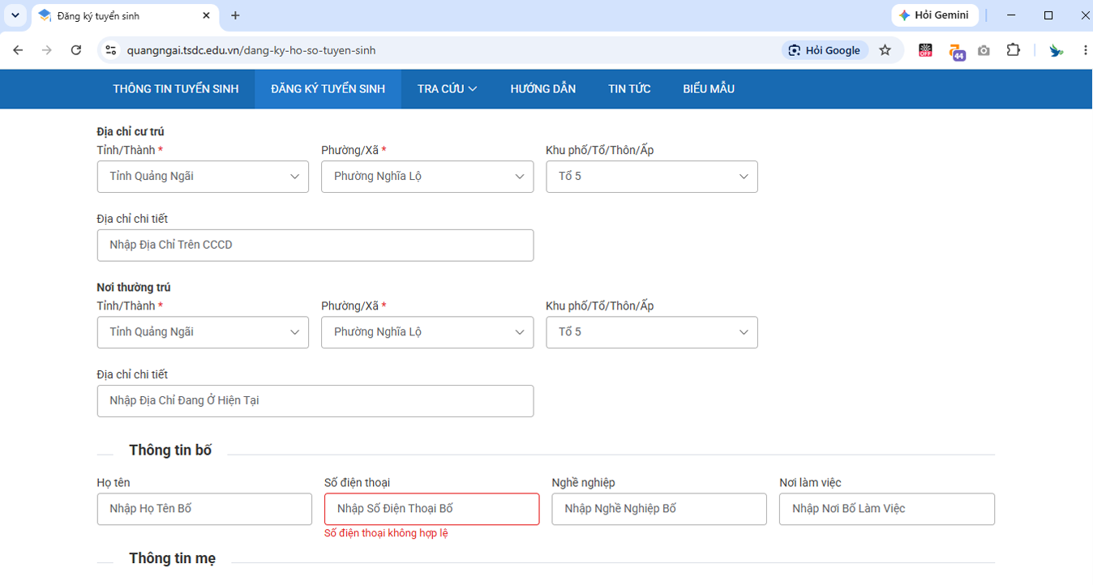Click the Hỏi Google lens button
1093x585 pixels.
(825, 50)
